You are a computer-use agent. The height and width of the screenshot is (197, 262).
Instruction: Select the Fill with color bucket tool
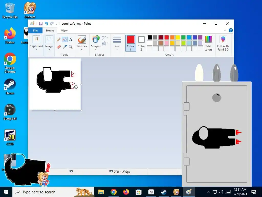[65, 40]
